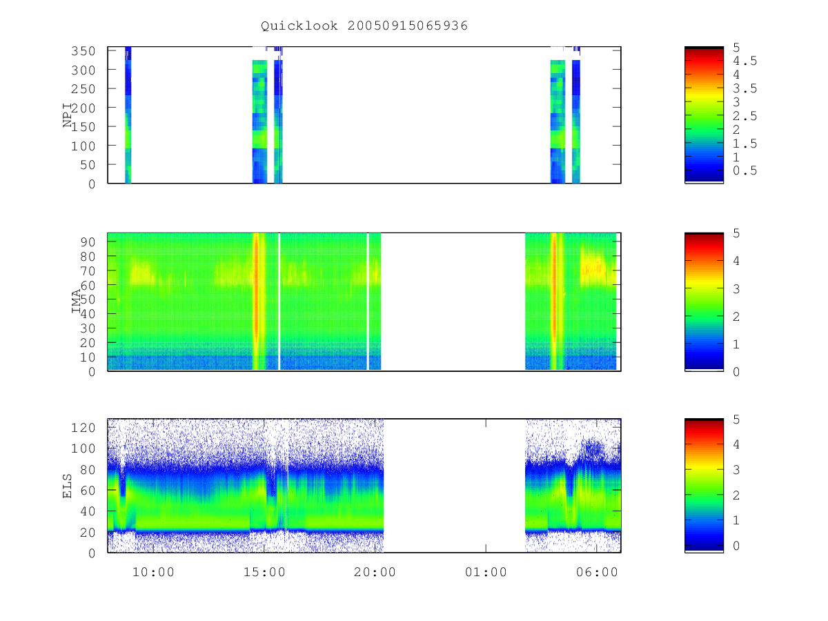Screen dimensions: 828x621
Task: Click the NPI panel colorbar
Action: coord(704,115)
